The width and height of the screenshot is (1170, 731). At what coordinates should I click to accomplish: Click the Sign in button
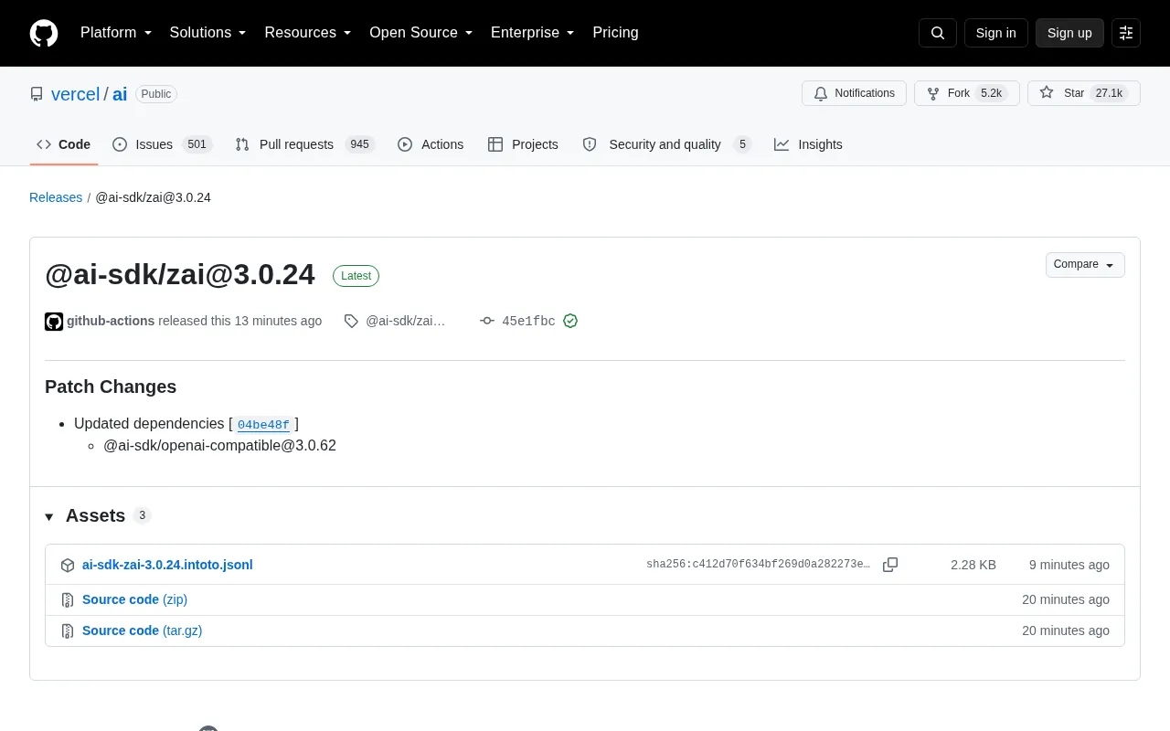pyautogui.click(x=995, y=33)
